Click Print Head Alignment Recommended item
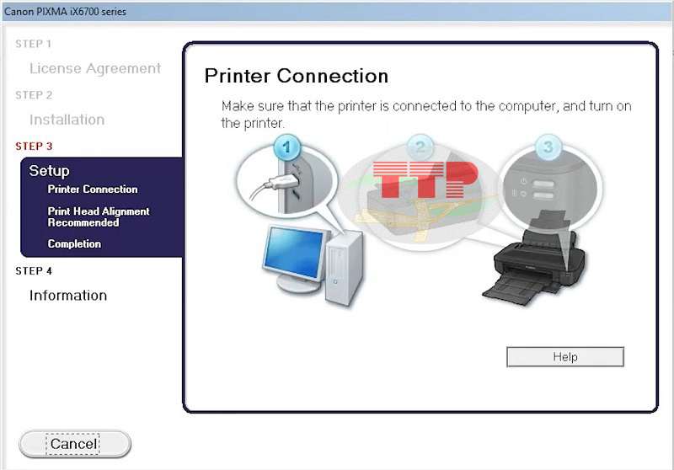The height and width of the screenshot is (470, 674). pyautogui.click(x=99, y=217)
